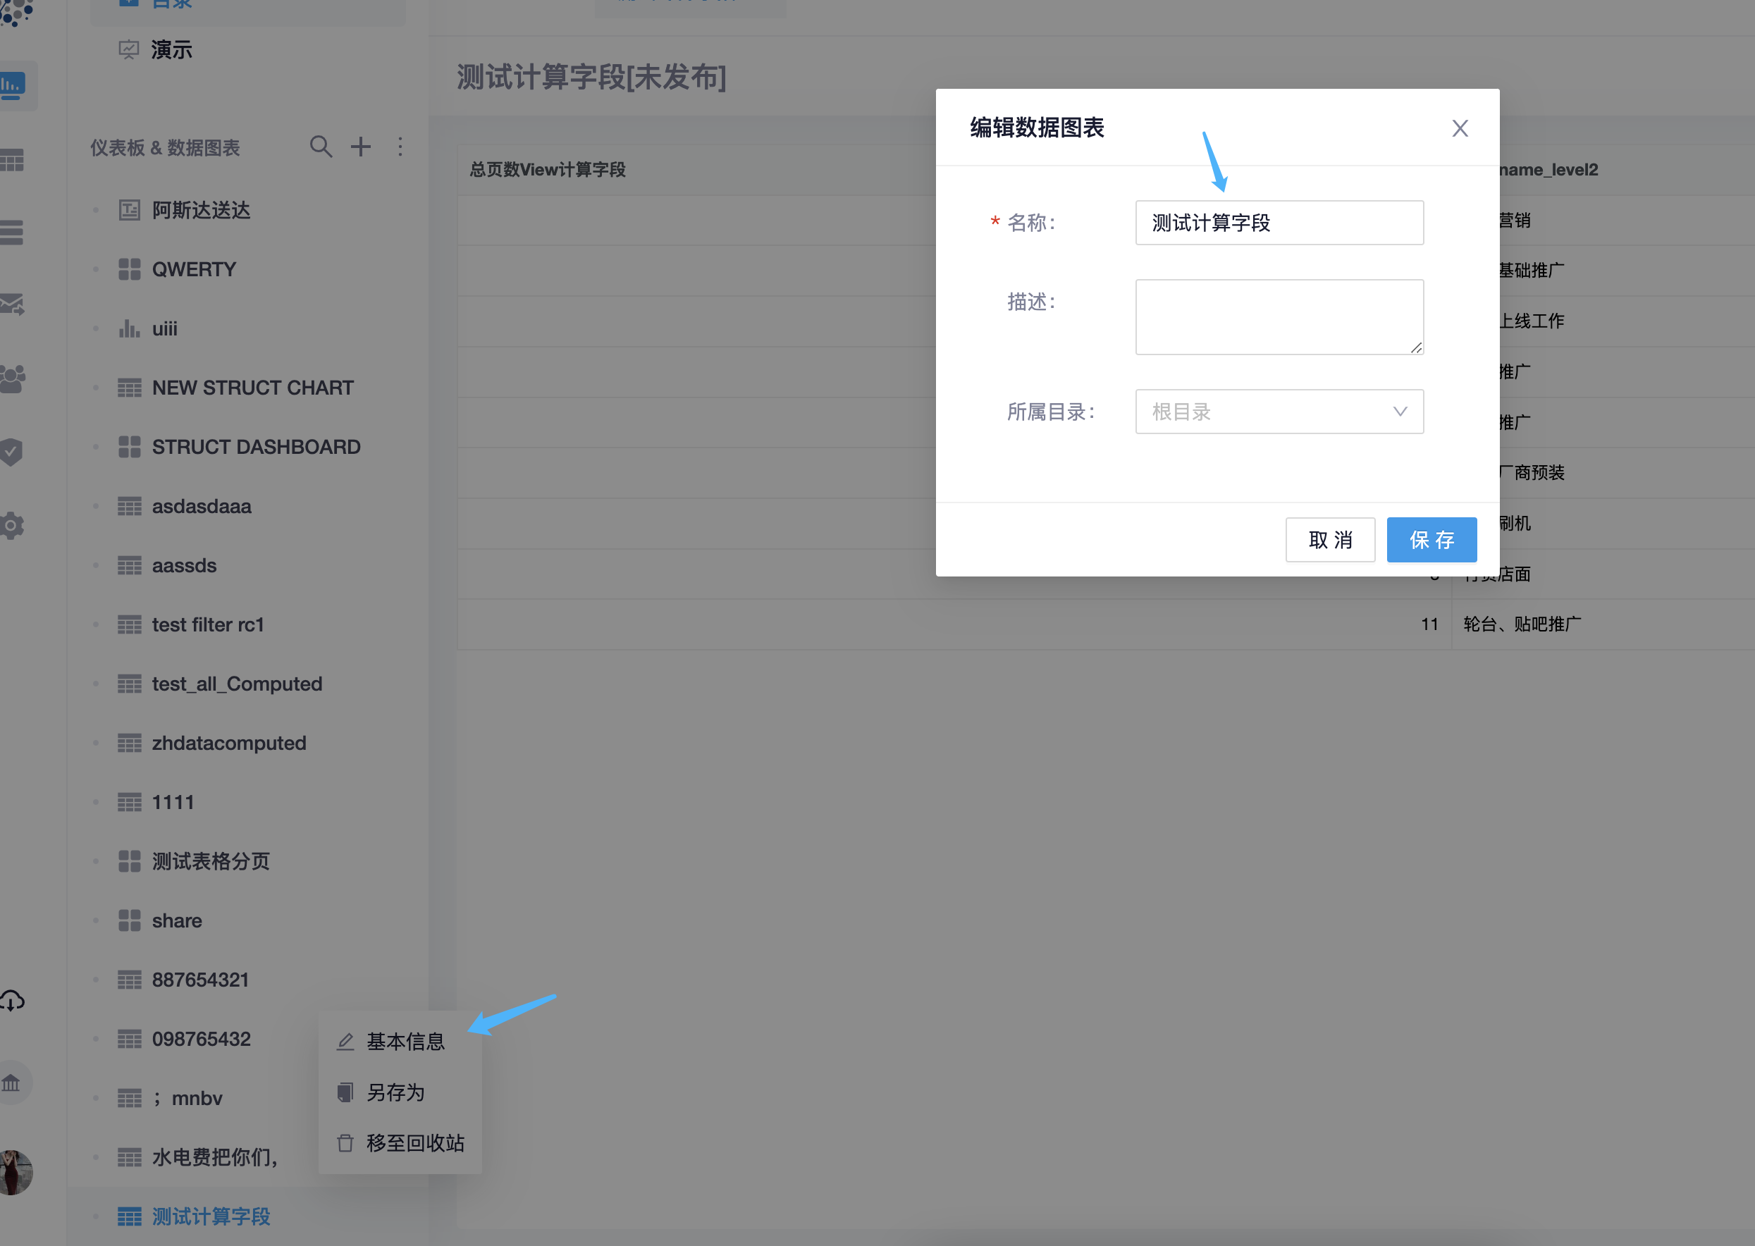Click the plus icon to create new chart
Image resolution: width=1755 pixels, height=1246 pixels.
361,146
